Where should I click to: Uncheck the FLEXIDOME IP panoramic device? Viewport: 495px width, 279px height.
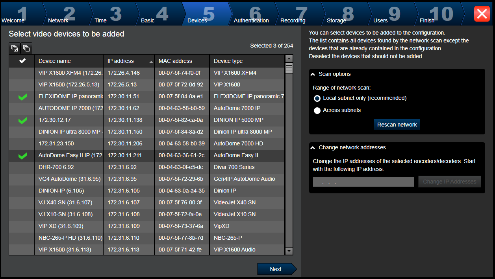pyautogui.click(x=23, y=97)
